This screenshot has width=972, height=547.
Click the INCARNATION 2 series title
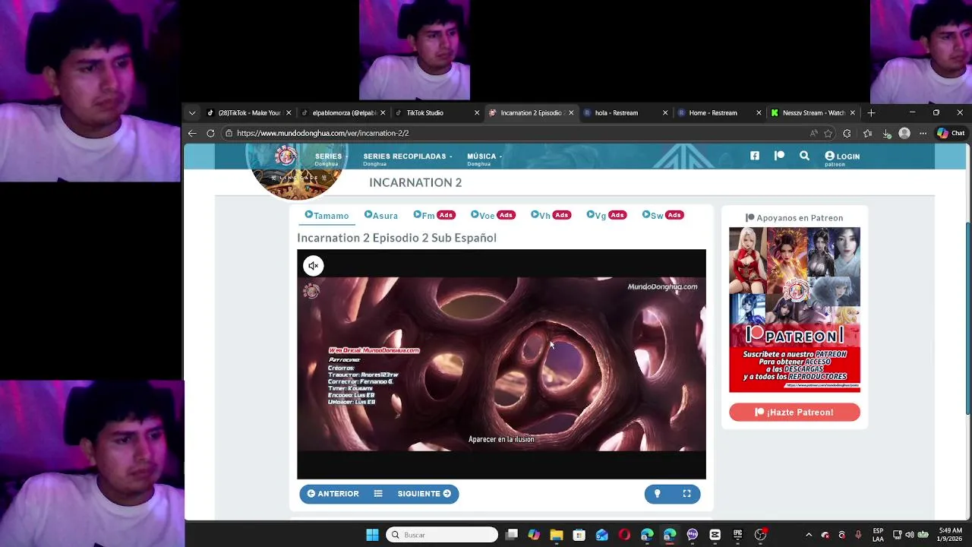point(415,182)
